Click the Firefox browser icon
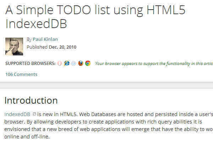The image size is (213, 142). coord(81,64)
